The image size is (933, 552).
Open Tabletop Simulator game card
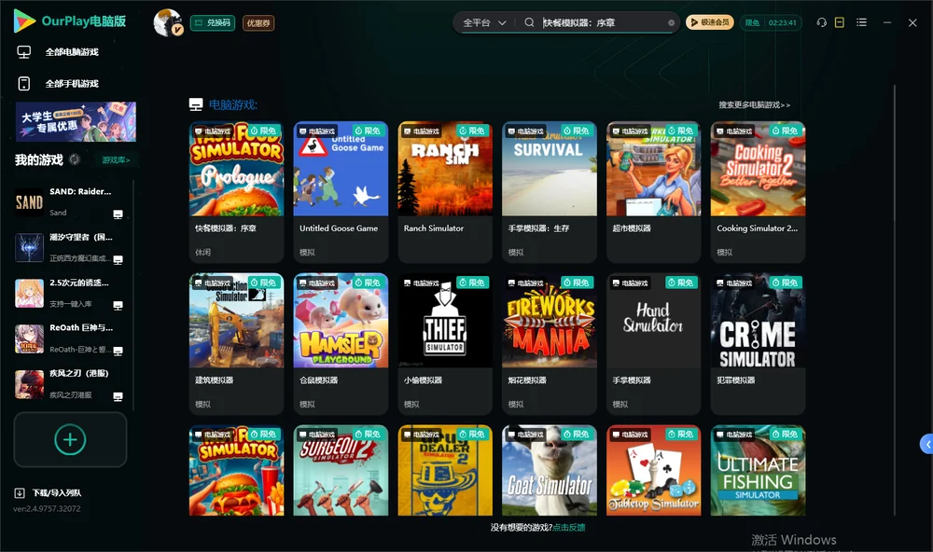(x=653, y=470)
